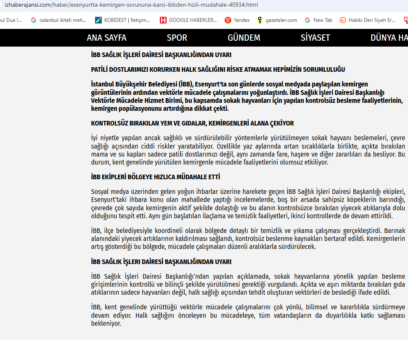
Task: Click paragraph beginning 'İyi niyetle yapılan ancak'
Action: point(248,150)
